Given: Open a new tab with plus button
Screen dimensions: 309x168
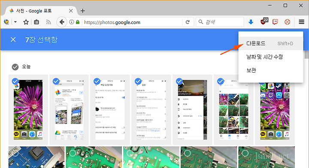Looking at the screenshot, I should pos(83,11).
